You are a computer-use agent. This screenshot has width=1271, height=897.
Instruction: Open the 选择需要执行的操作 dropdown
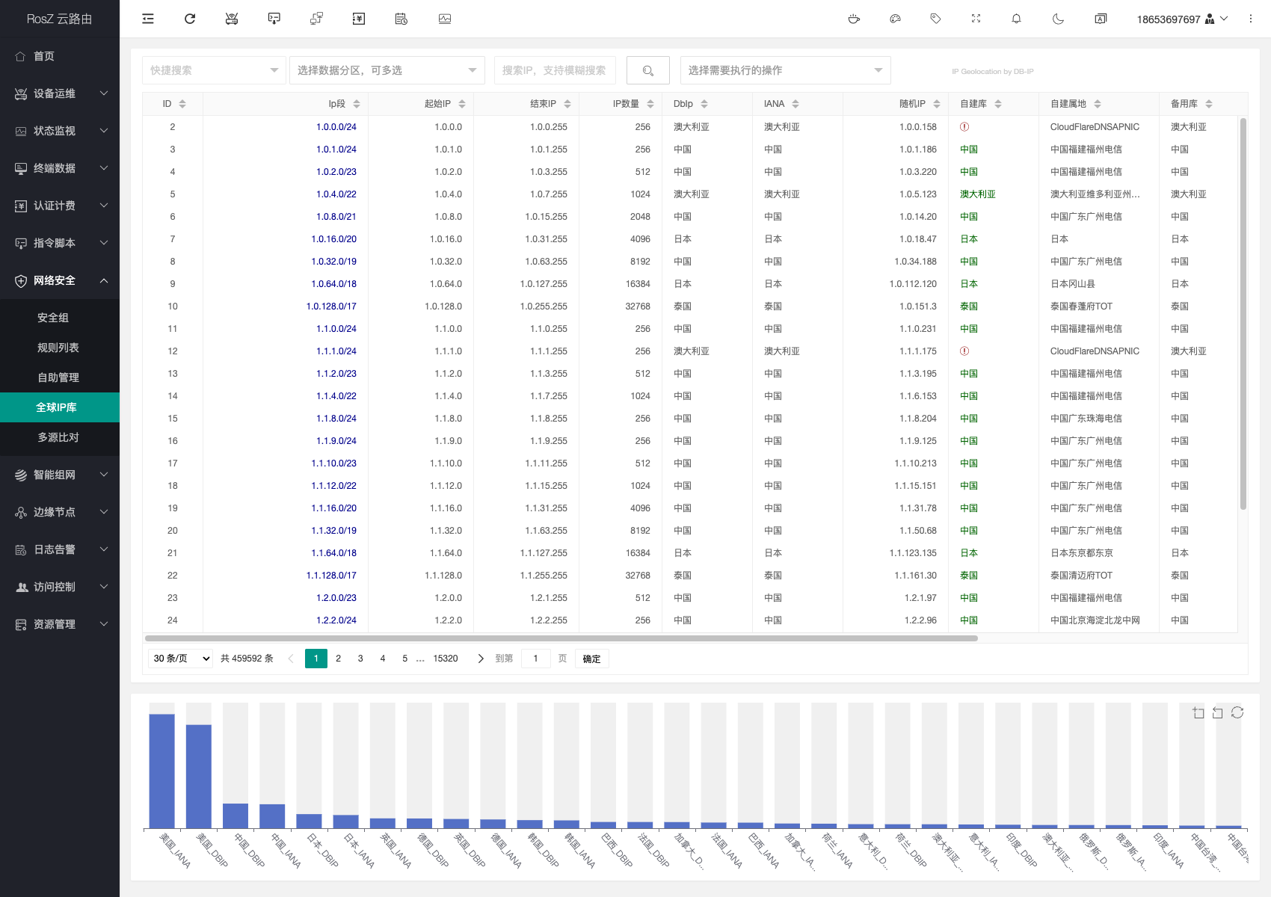point(785,70)
